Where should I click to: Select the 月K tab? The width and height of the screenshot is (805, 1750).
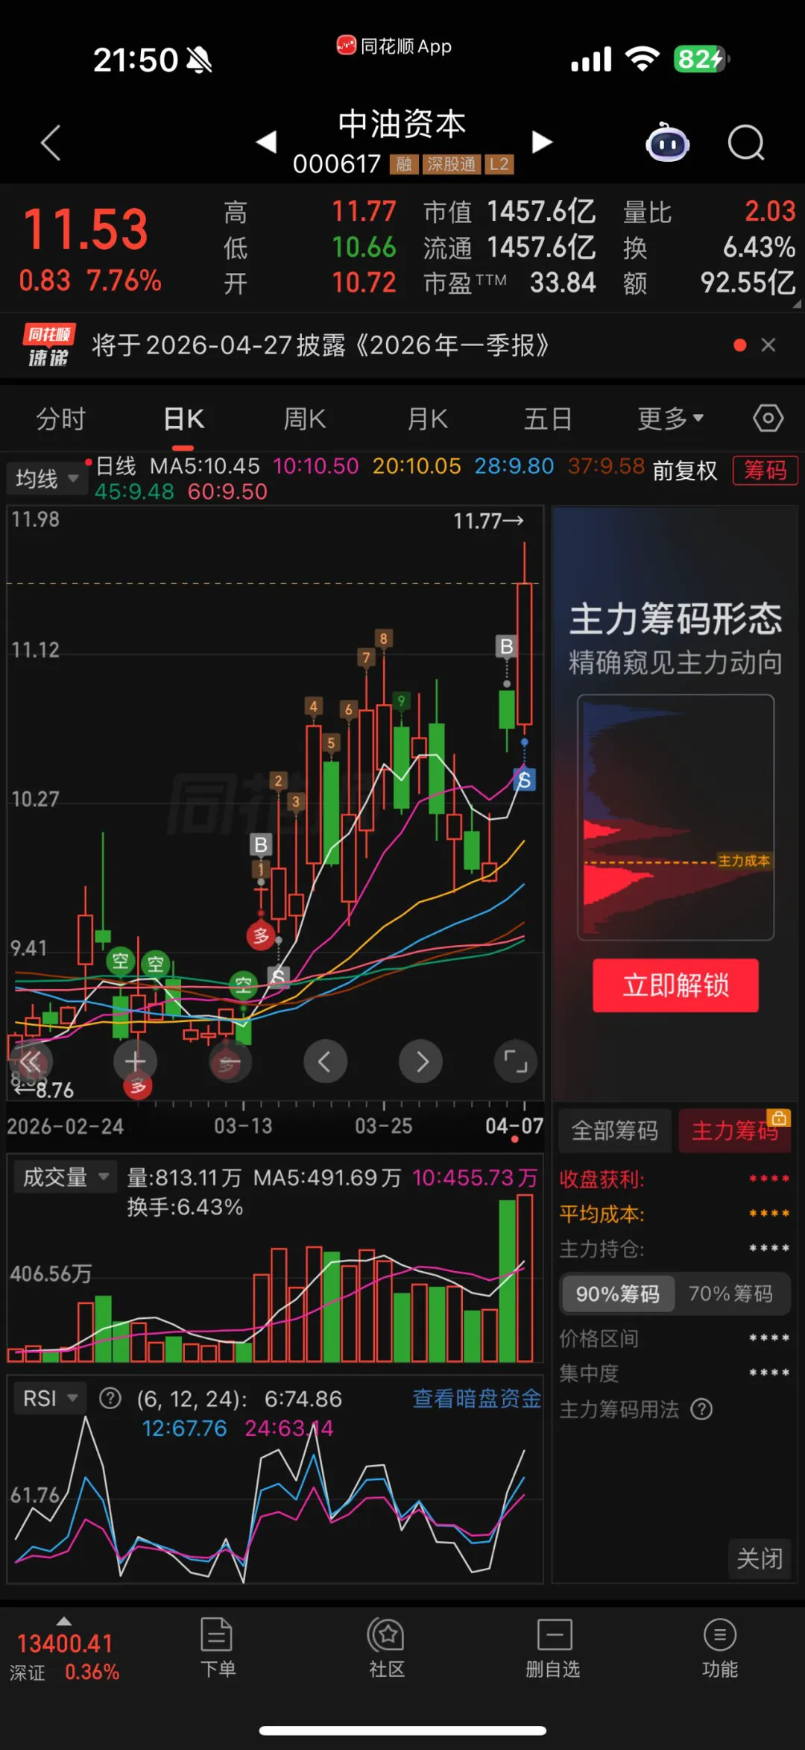pos(427,418)
